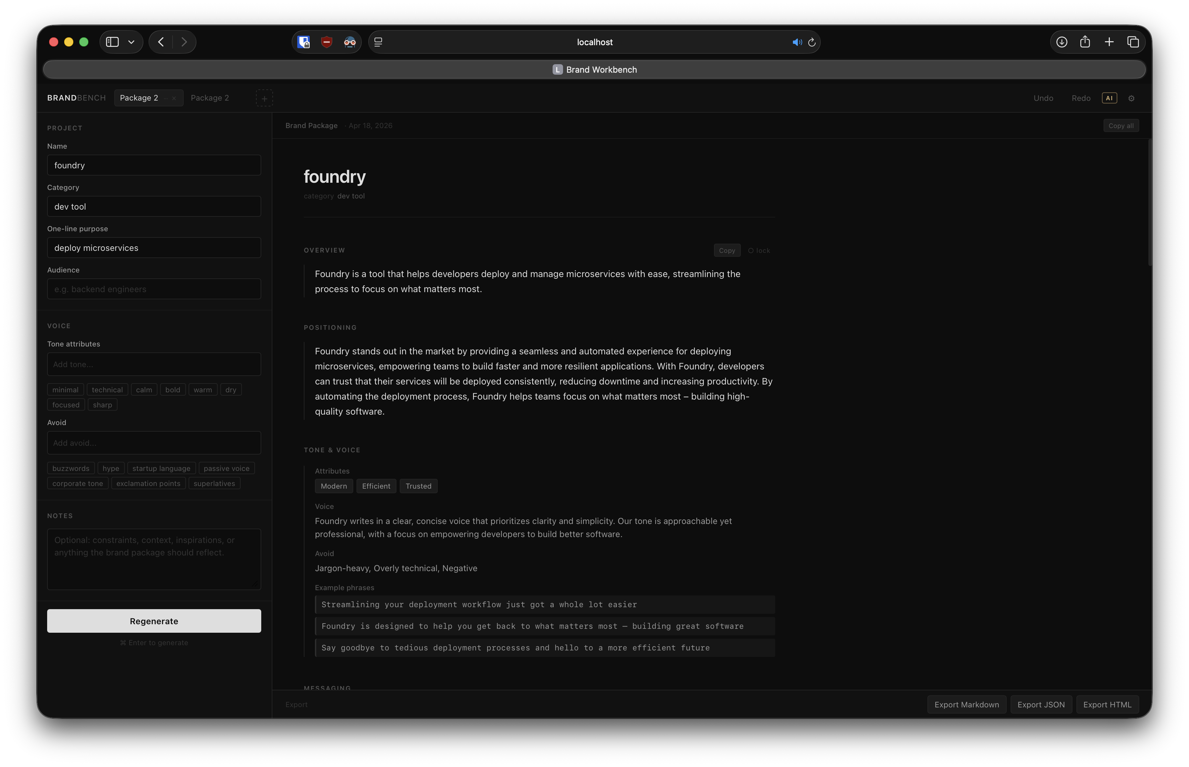
Task: Open settings via the gear icon
Action: pyautogui.click(x=1131, y=98)
